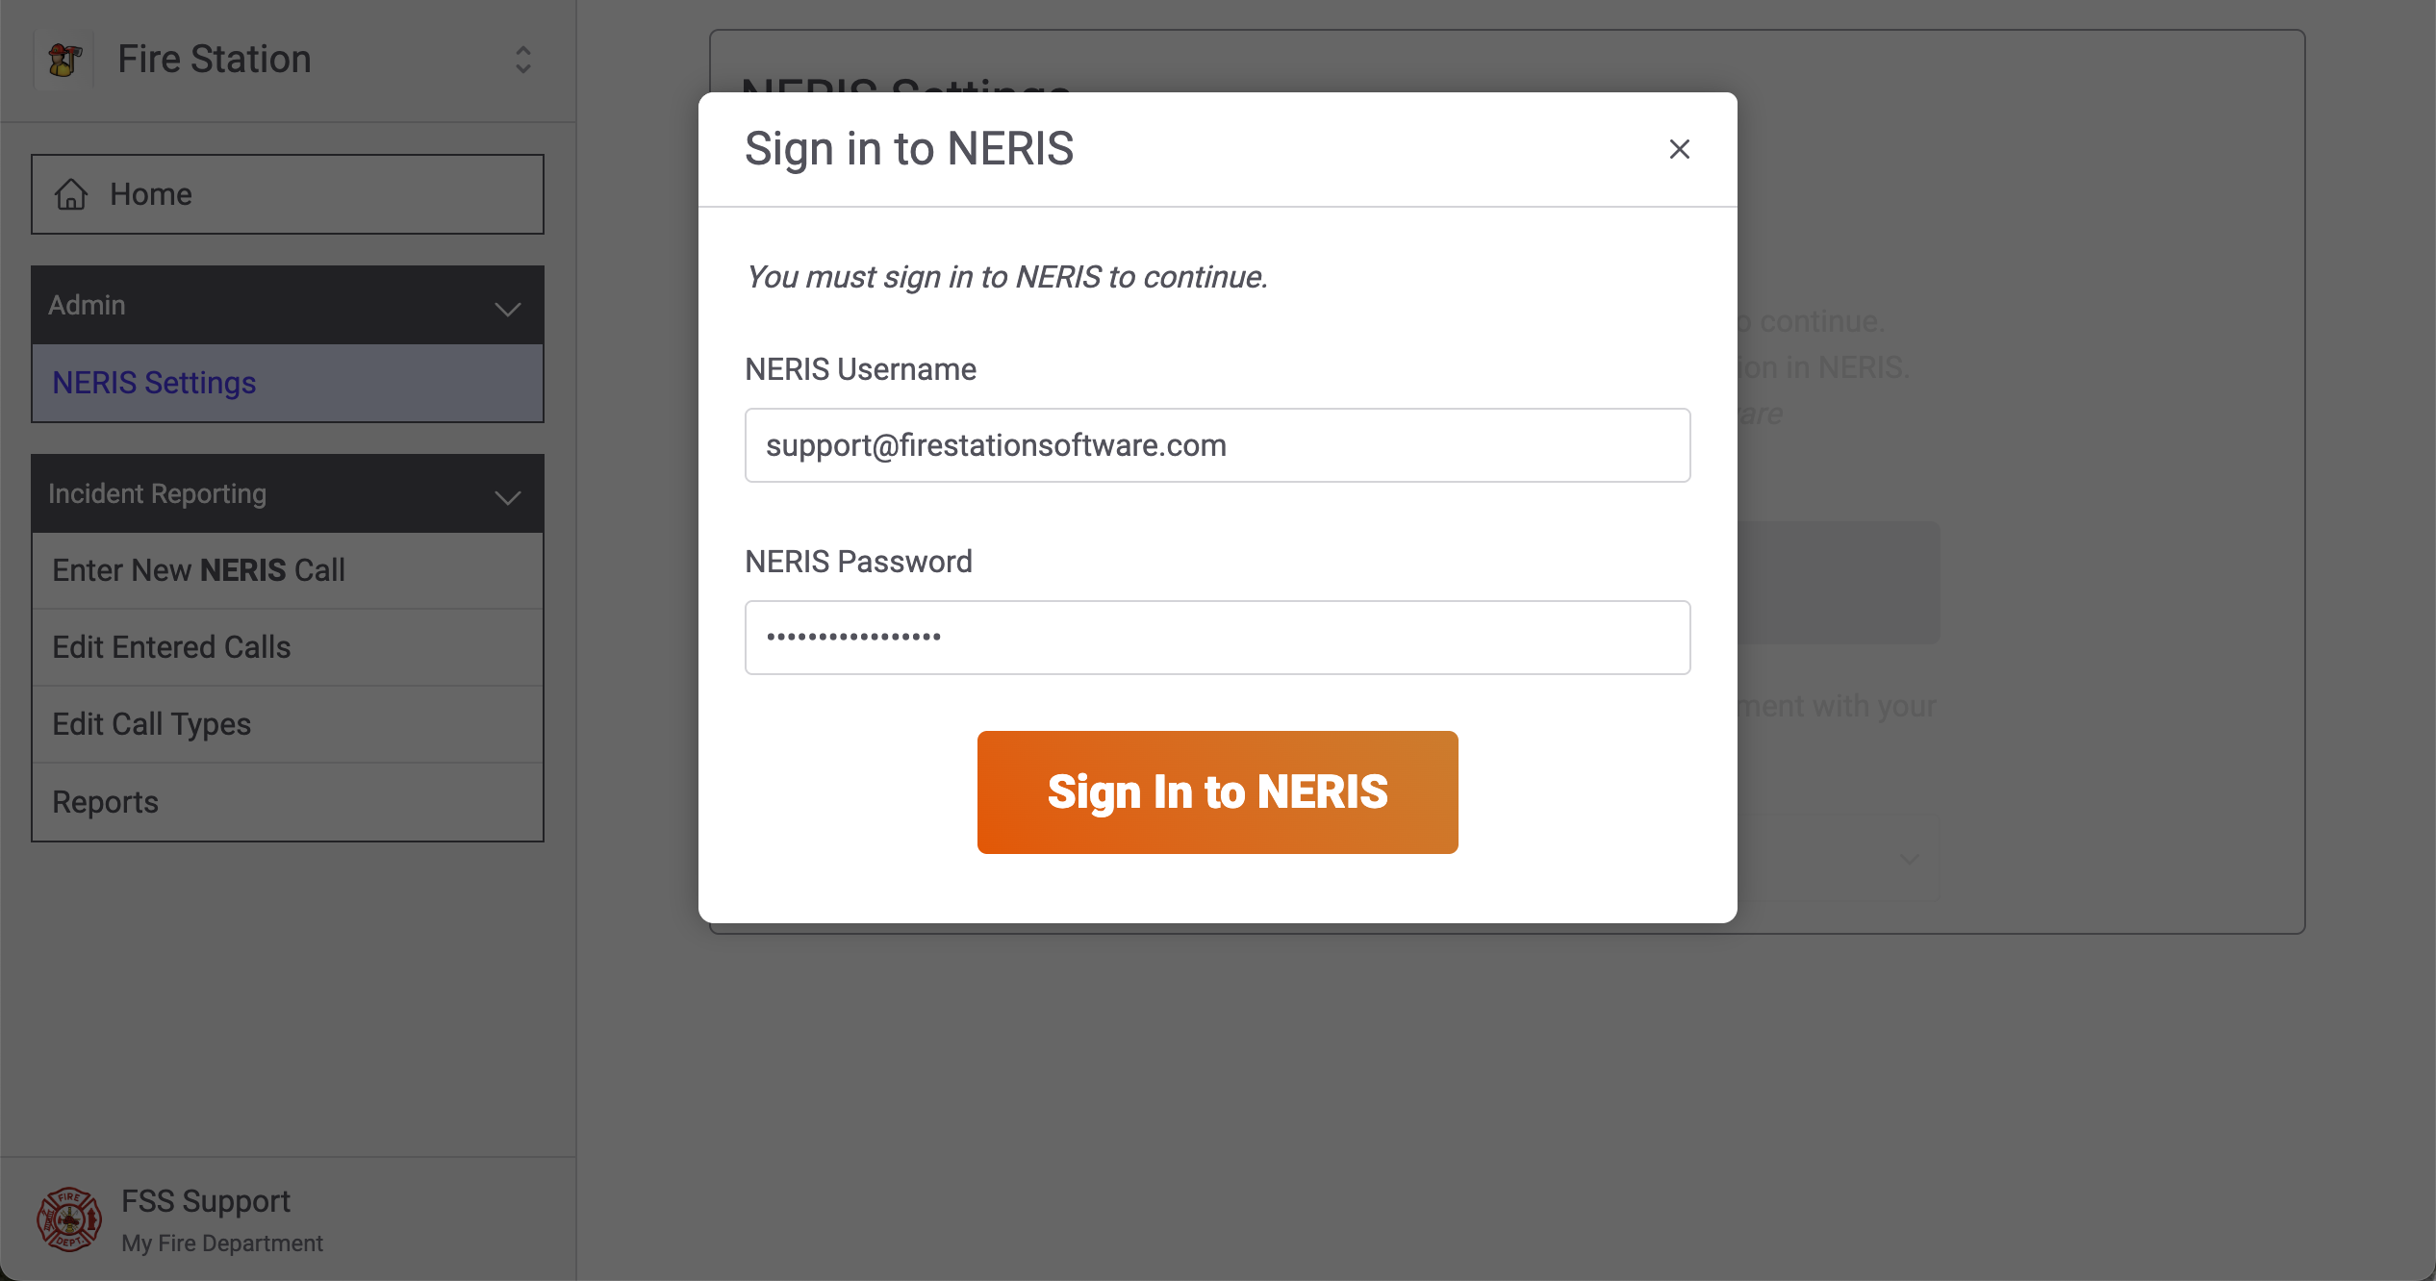Open the Fire Station switcher arrows
The width and height of the screenshot is (2436, 1281).
point(522,60)
